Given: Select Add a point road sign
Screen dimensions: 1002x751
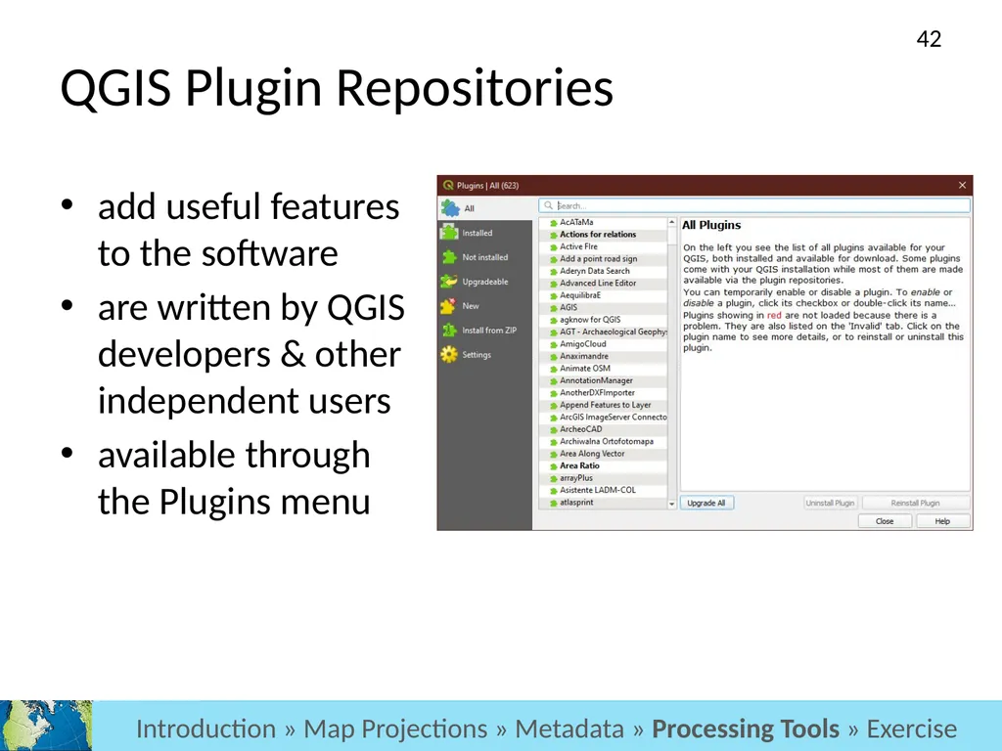Looking at the screenshot, I should pyautogui.click(x=603, y=258).
